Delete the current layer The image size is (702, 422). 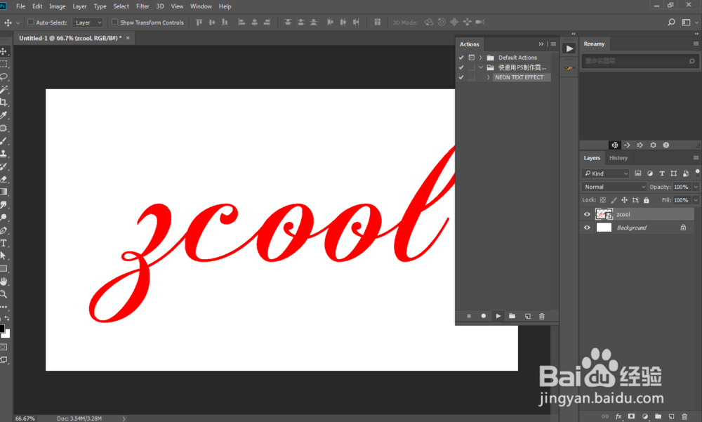[x=684, y=416]
